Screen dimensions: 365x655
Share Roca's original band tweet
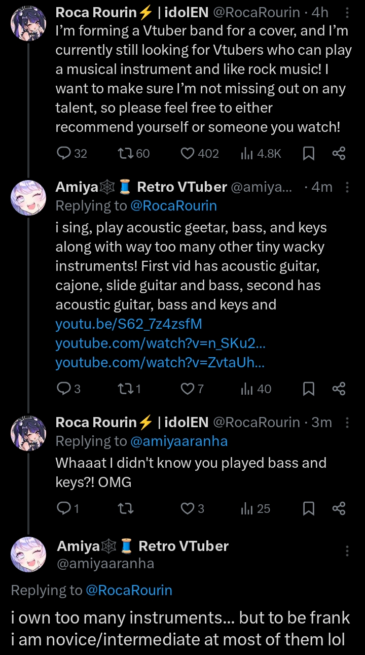tap(339, 153)
